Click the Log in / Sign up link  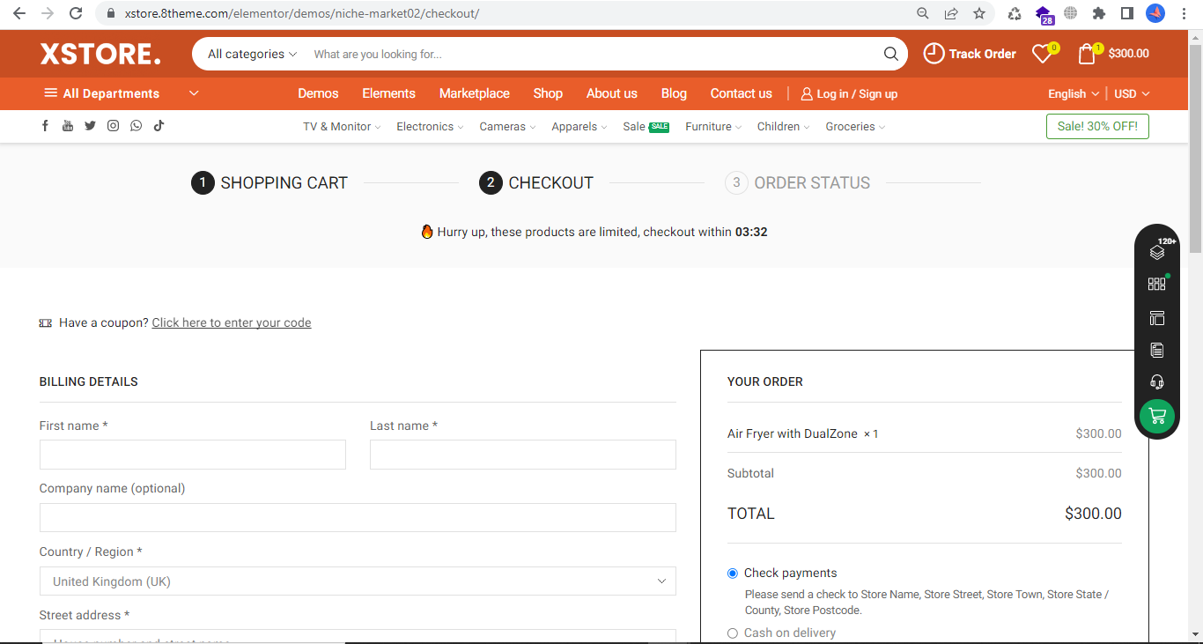click(x=849, y=93)
